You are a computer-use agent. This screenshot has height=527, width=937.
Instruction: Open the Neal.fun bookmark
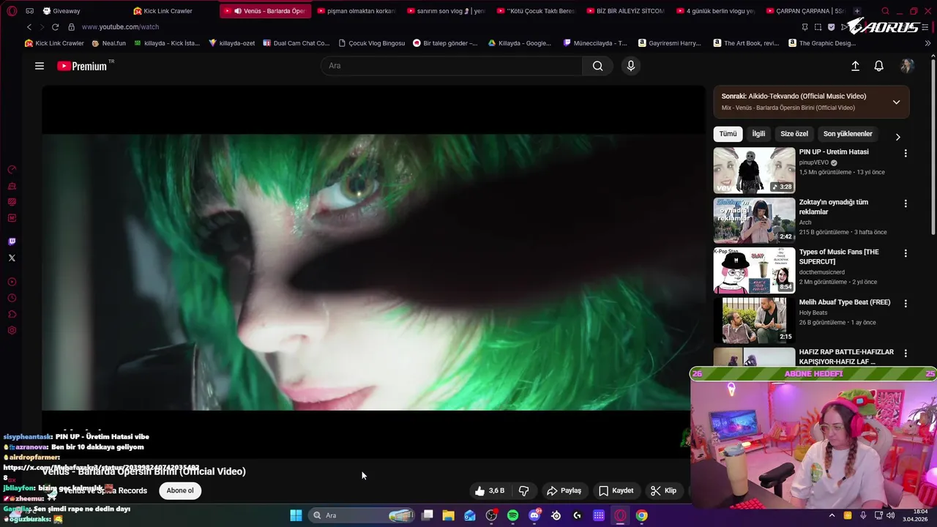coord(108,43)
